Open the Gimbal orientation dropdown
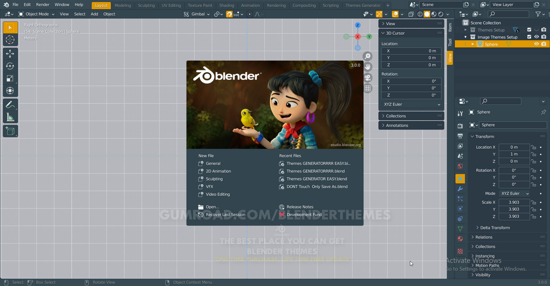 197,14
